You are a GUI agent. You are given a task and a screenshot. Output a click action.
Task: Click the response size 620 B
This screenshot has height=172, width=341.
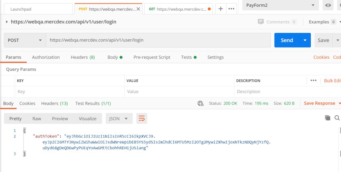(289, 103)
